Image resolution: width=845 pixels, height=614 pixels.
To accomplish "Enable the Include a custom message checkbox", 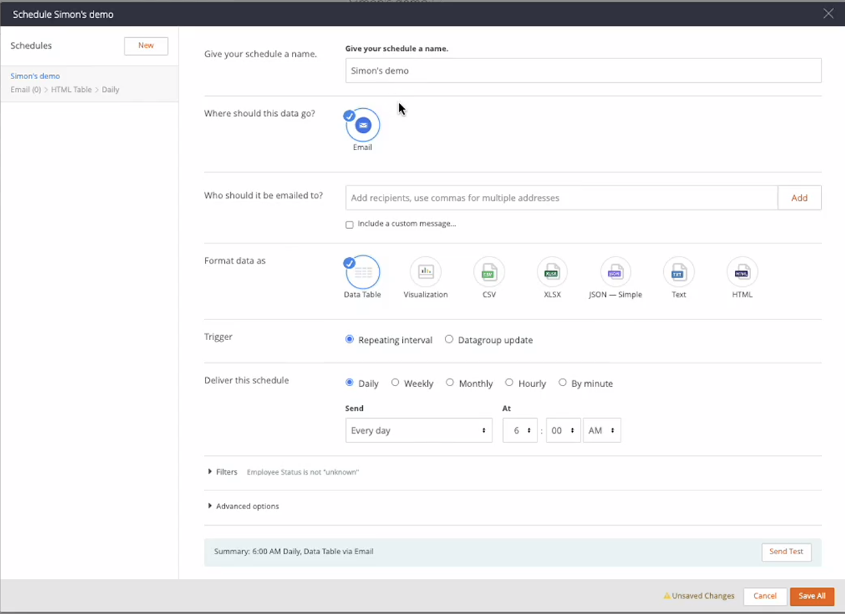I will tap(350, 225).
